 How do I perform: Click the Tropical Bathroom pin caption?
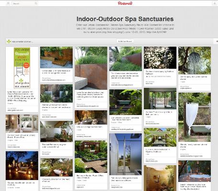(x=54, y=146)
